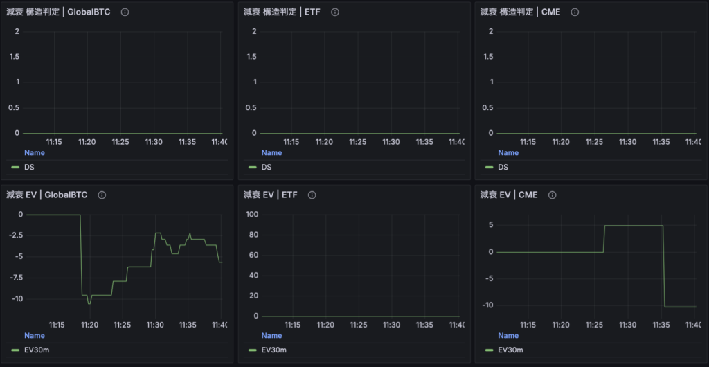Sort legend by Name in 構造判定 CME panel
This screenshot has width=709, height=367.
pos(508,152)
